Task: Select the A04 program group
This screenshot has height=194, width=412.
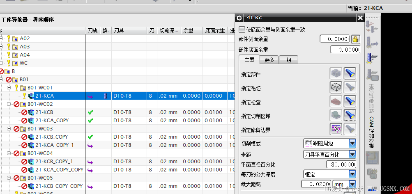Action: pos(25,55)
